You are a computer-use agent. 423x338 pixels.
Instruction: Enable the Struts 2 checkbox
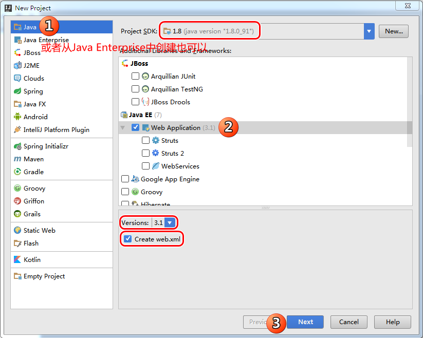click(145, 153)
